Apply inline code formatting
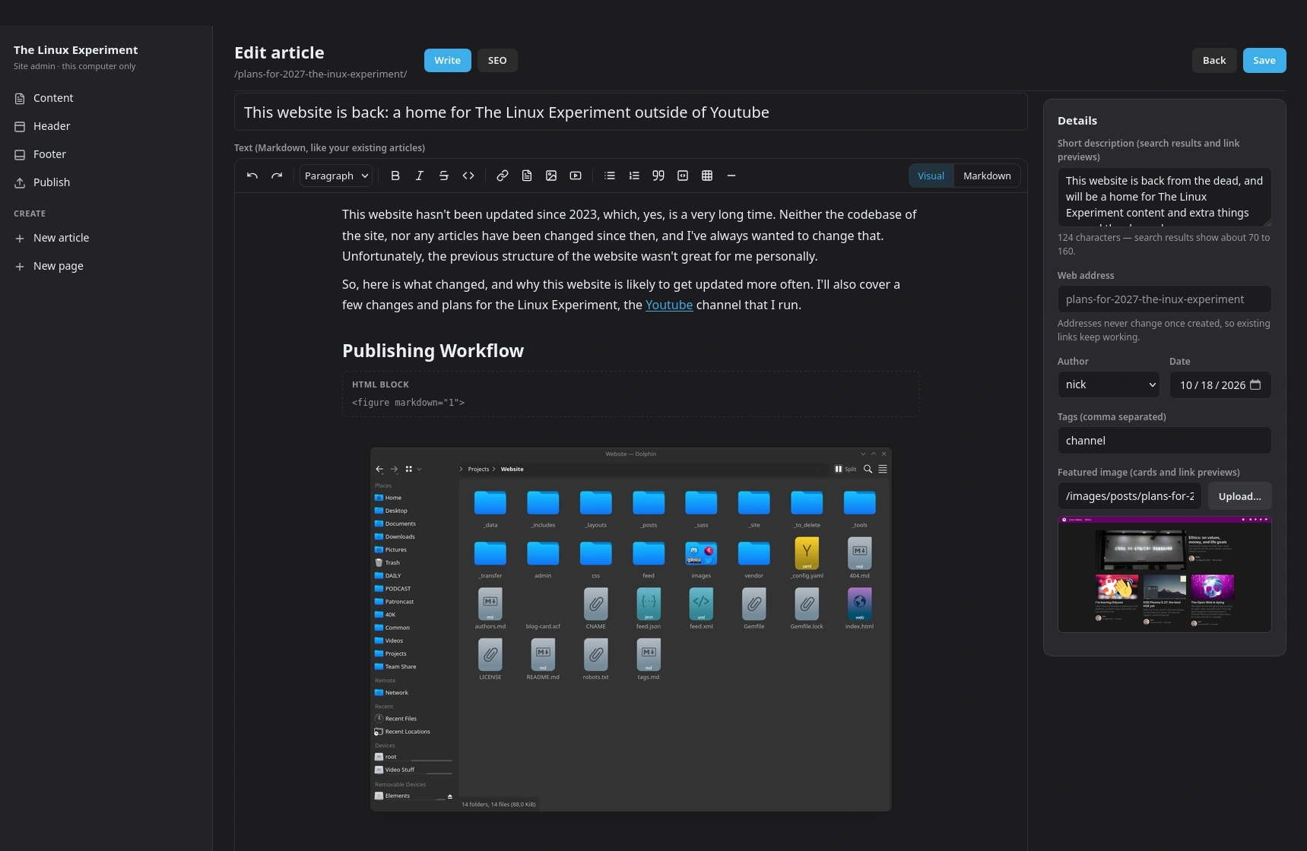This screenshot has height=851, width=1307. [x=468, y=176]
